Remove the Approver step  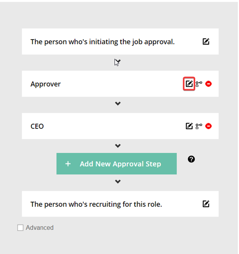tap(208, 84)
